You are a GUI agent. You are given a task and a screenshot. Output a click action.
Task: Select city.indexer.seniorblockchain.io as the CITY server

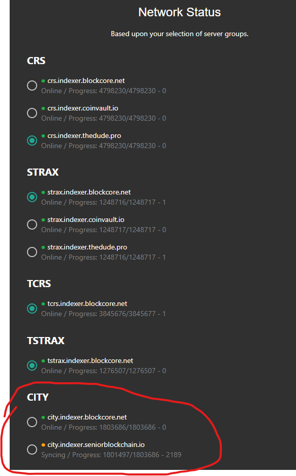pos(32,450)
